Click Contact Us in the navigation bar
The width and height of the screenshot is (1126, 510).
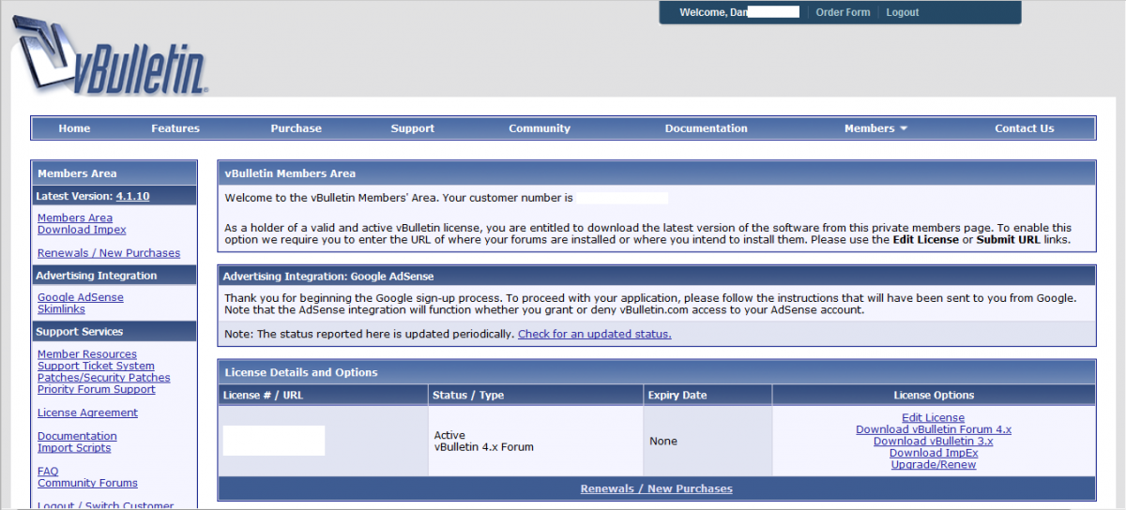[x=1025, y=128]
